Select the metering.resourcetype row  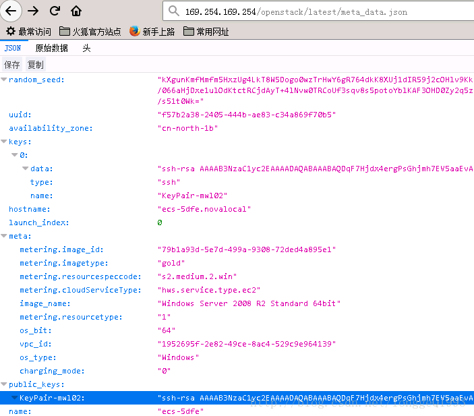pyautogui.click(x=237, y=317)
